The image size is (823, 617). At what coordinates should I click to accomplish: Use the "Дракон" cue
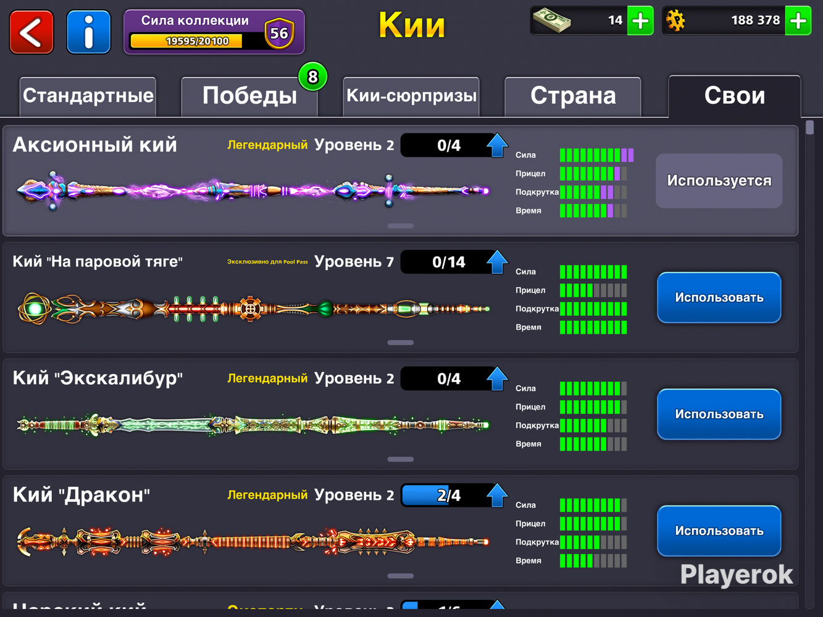click(x=719, y=531)
